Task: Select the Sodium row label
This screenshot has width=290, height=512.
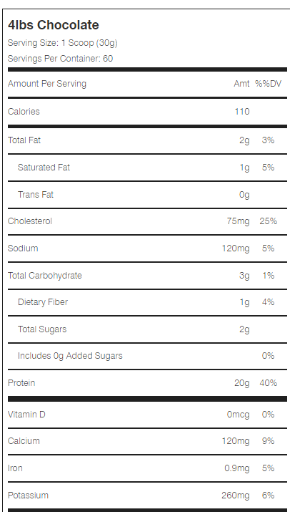Action: tap(23, 248)
